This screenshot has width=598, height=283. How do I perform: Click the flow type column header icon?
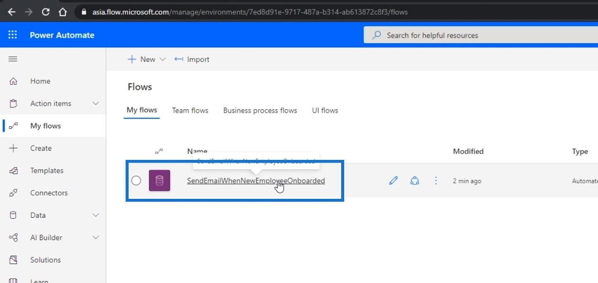[159, 151]
